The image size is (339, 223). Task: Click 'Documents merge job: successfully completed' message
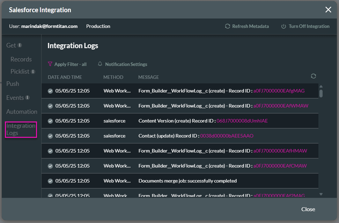tap(188, 181)
